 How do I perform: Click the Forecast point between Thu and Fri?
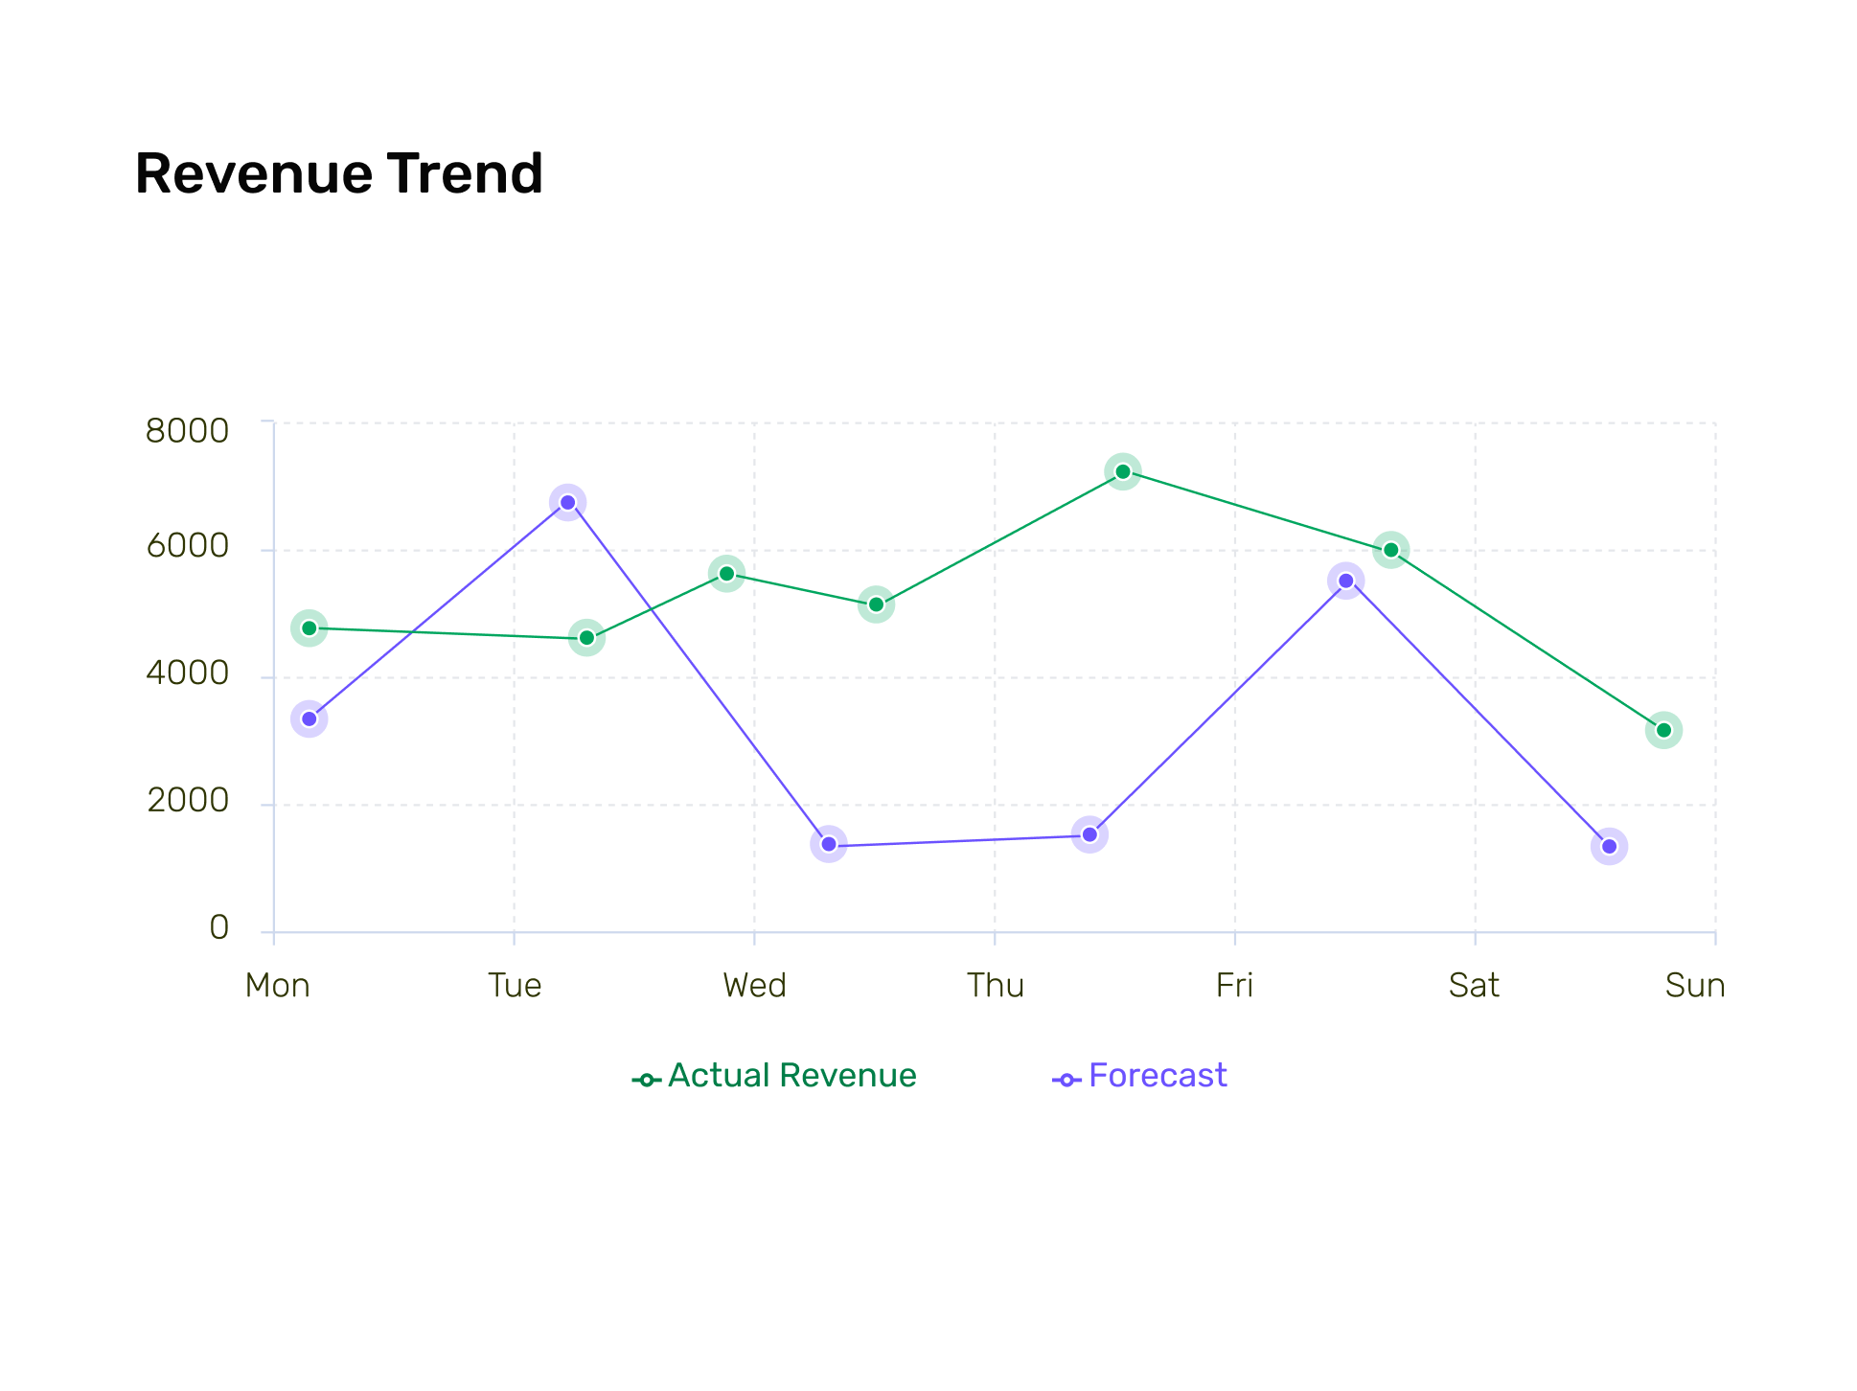tap(1089, 835)
